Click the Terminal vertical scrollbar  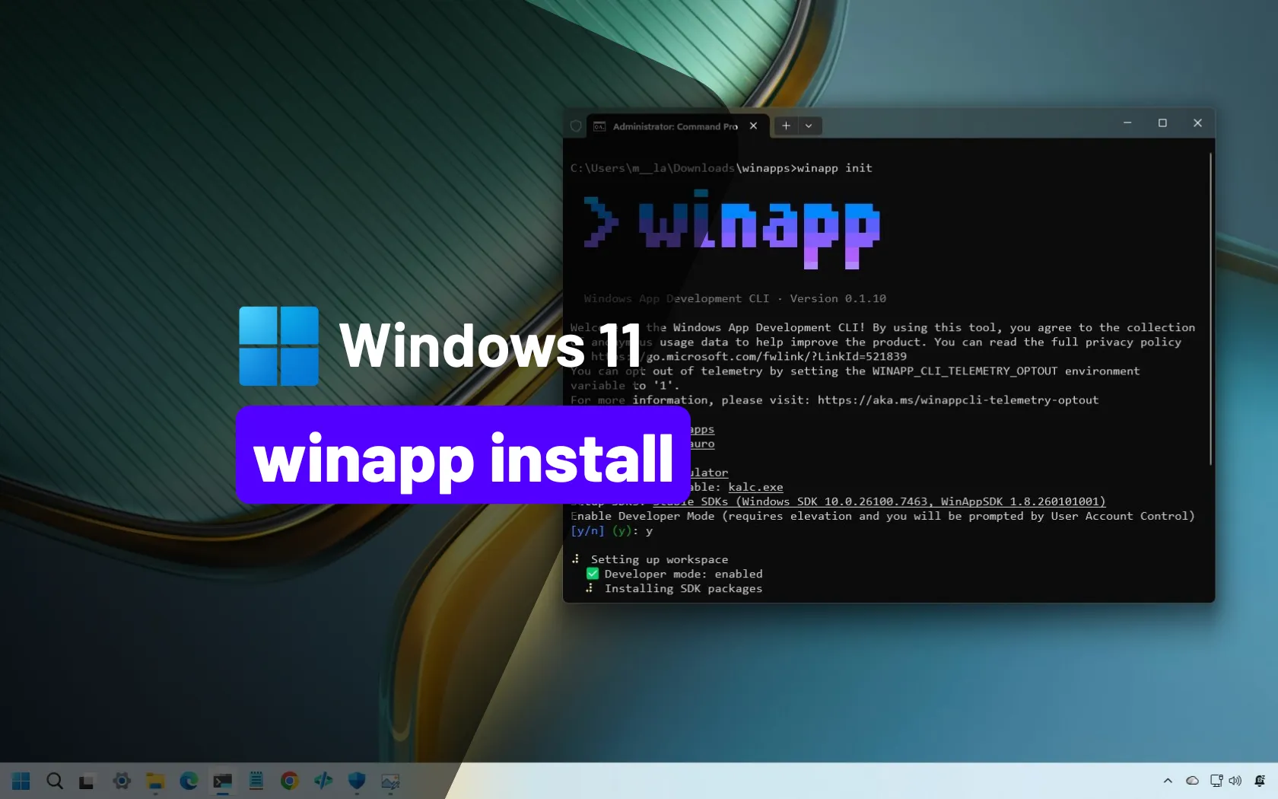click(1210, 309)
